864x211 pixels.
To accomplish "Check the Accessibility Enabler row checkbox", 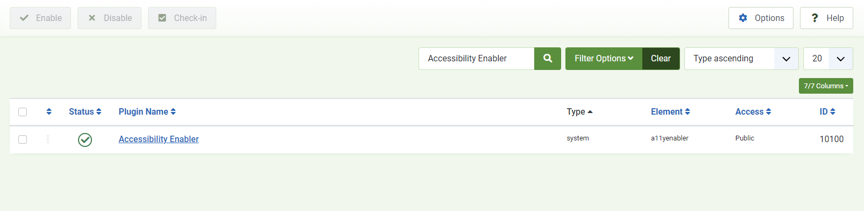I will pyautogui.click(x=23, y=139).
